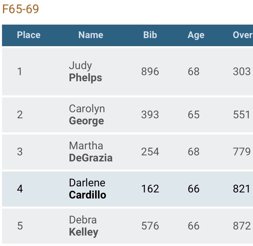Sort by the Name column header
This screenshot has height=246, width=253.
point(91,35)
